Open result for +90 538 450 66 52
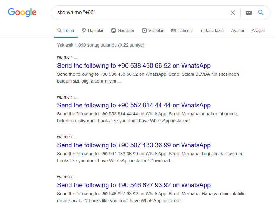 point(134,66)
